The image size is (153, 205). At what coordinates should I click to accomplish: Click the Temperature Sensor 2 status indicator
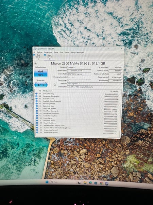(37, 132)
